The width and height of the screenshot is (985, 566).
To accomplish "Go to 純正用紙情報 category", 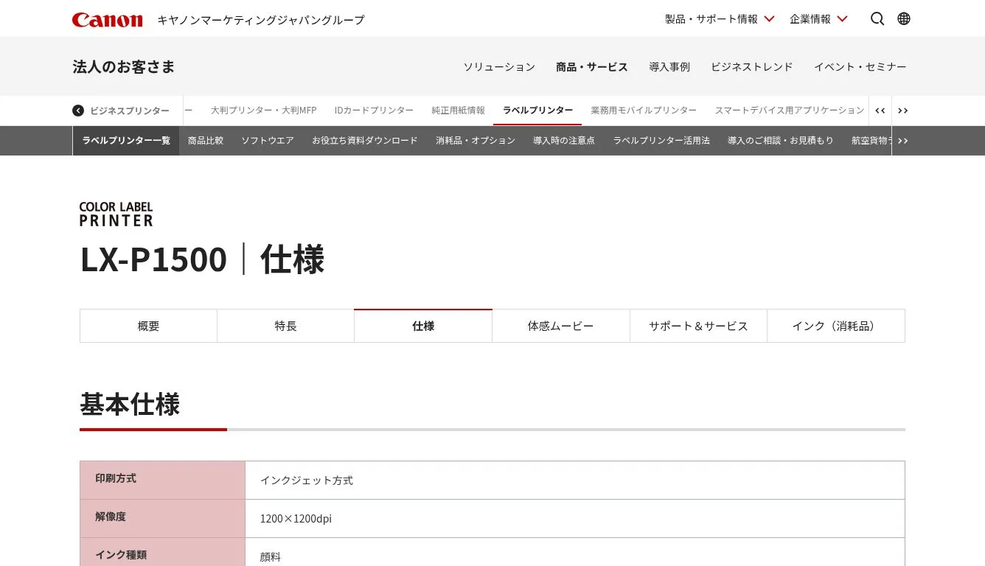I will (x=458, y=111).
